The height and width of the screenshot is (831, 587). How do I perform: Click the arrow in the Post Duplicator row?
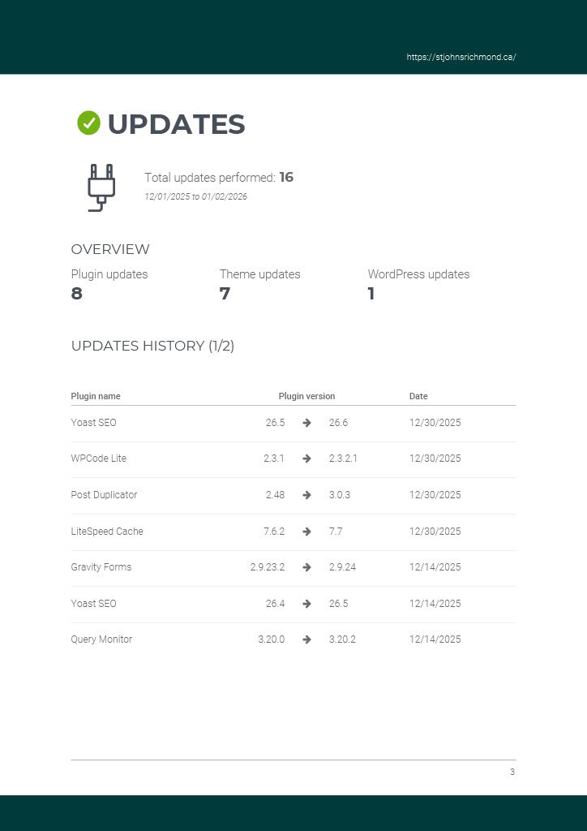click(306, 495)
